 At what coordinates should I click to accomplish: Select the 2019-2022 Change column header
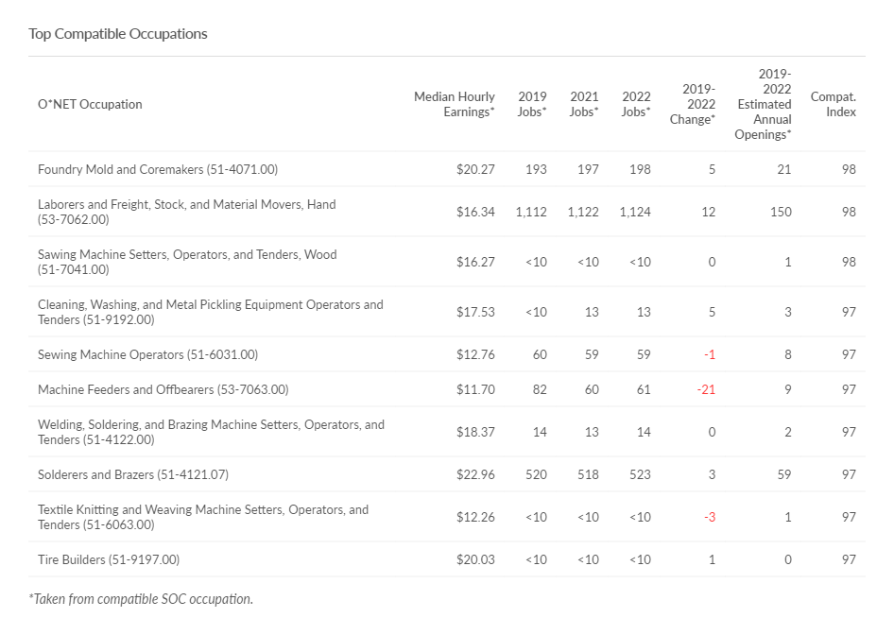(693, 104)
